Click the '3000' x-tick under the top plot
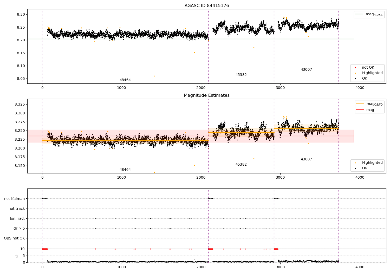 point(280,88)
